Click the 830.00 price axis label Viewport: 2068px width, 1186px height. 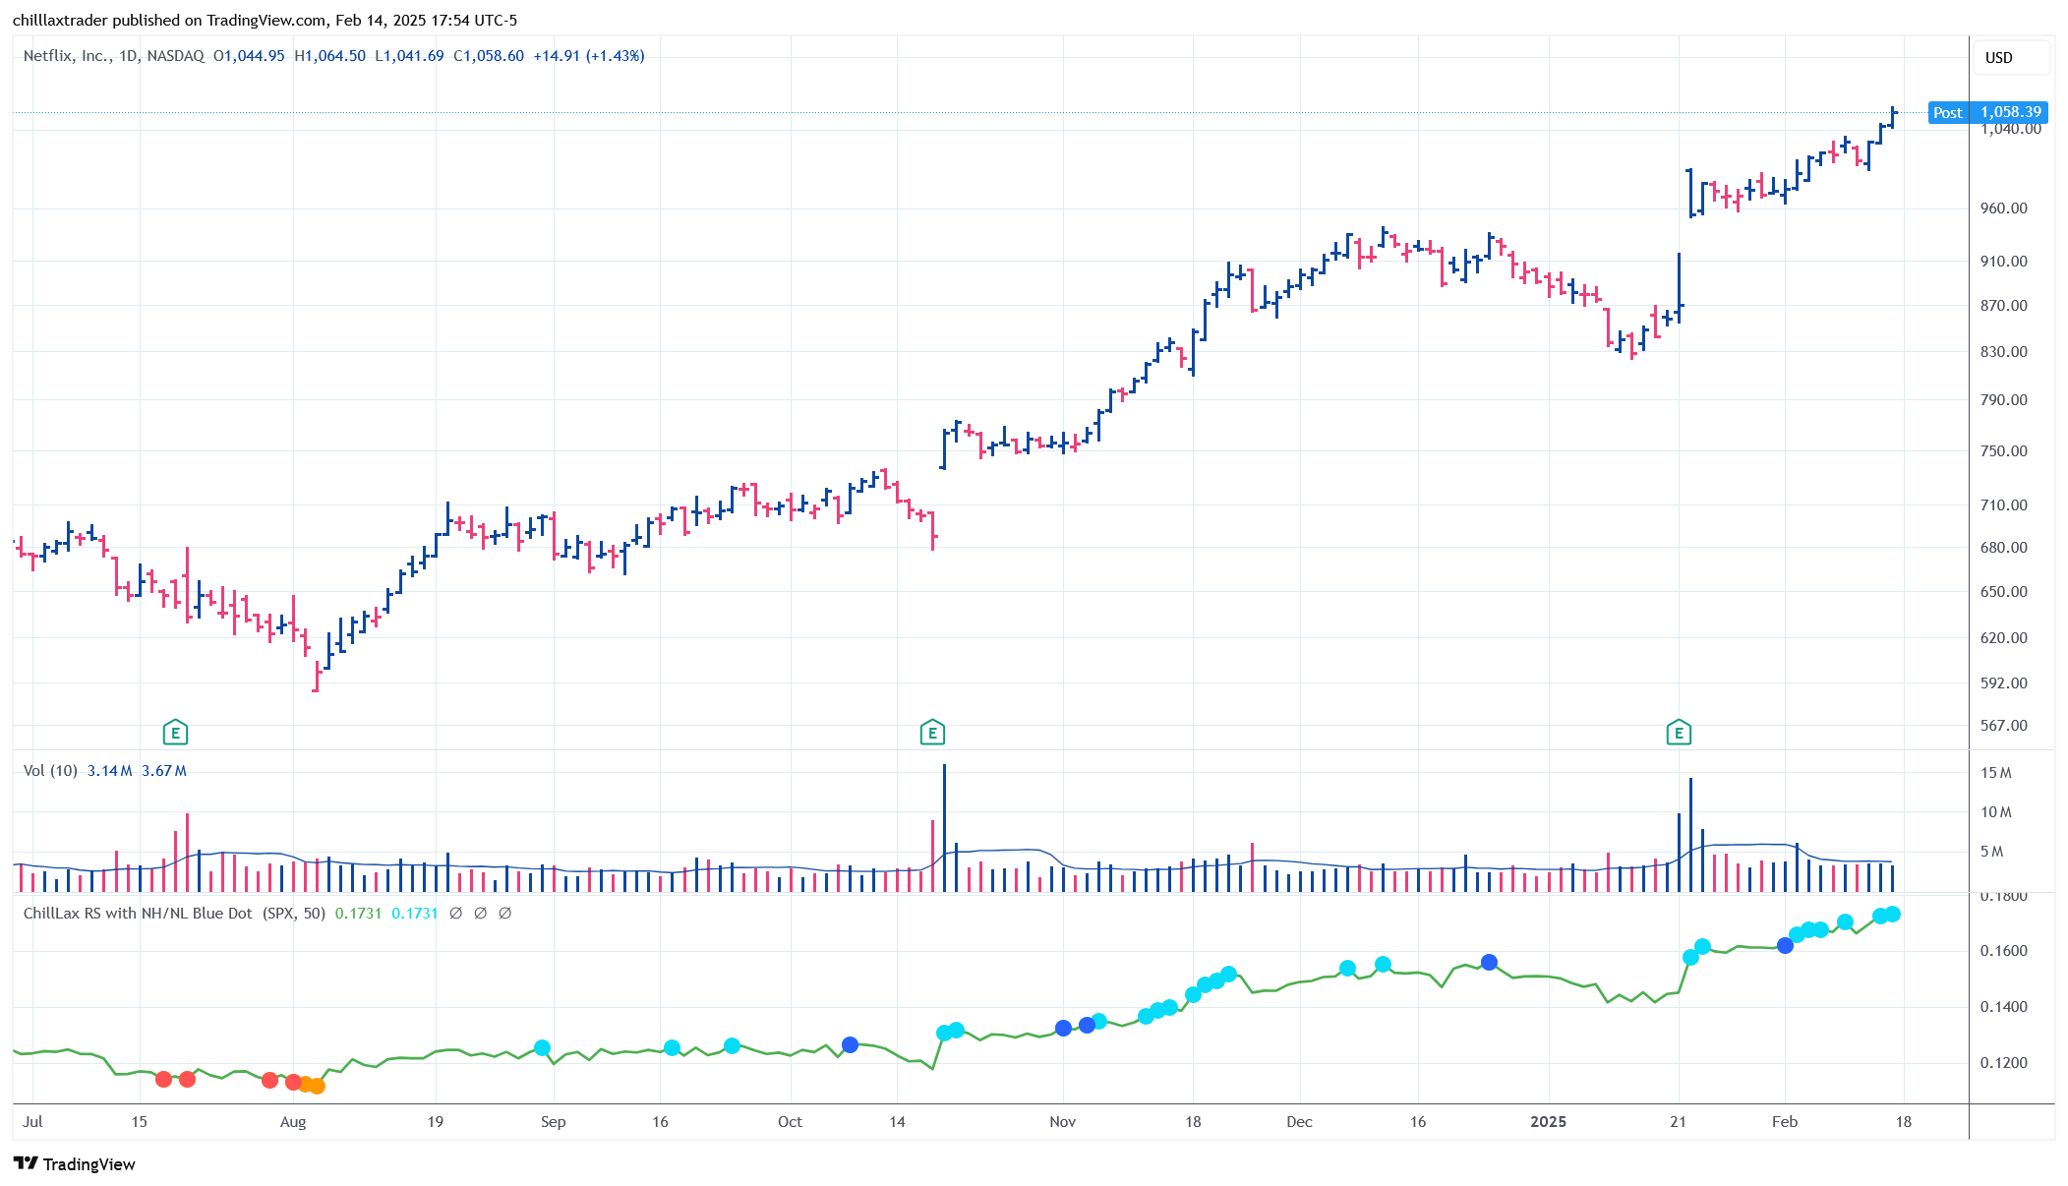click(x=2004, y=351)
